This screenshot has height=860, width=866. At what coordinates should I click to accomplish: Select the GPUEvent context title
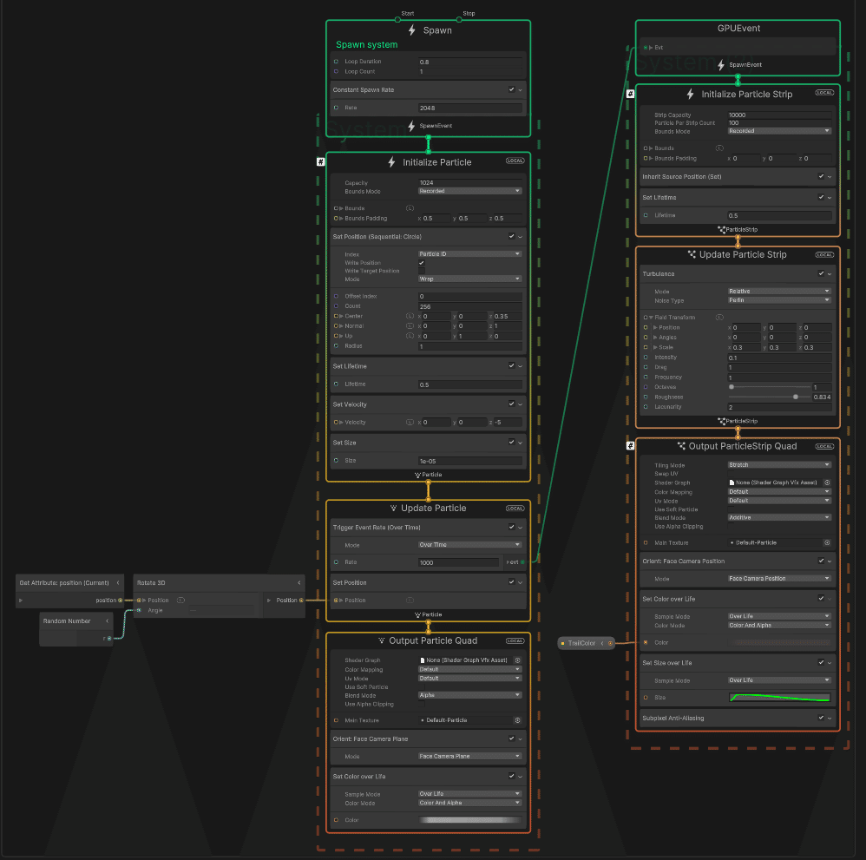(x=738, y=28)
